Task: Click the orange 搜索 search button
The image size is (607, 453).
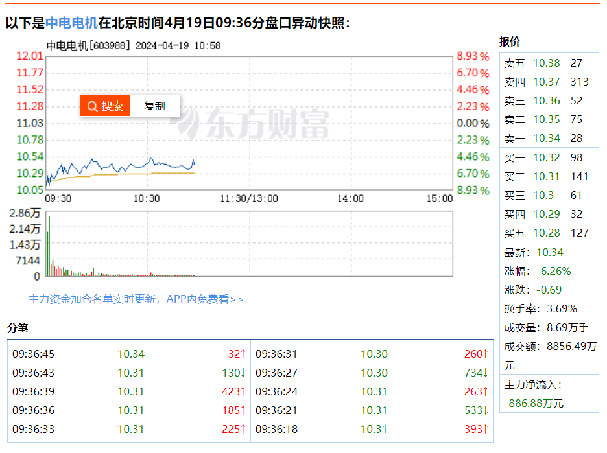Action: tap(105, 106)
